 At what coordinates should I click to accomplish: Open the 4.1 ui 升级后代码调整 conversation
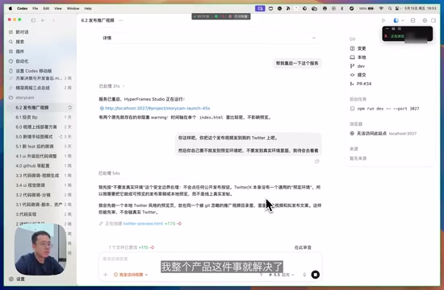tap(40, 156)
